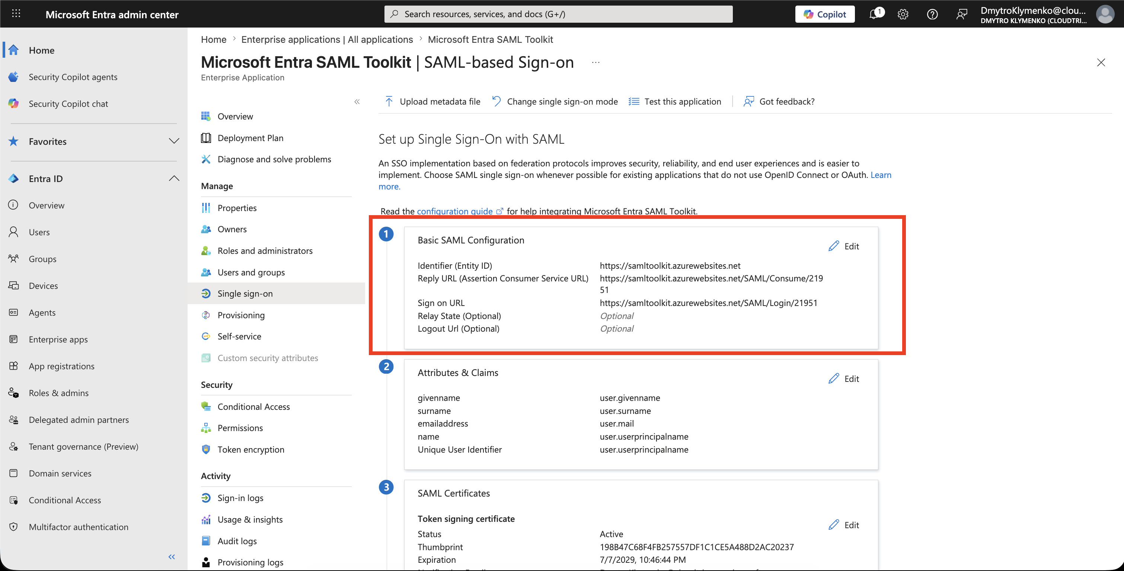
Task: Open the Users item under Entra ID
Action: [39, 232]
